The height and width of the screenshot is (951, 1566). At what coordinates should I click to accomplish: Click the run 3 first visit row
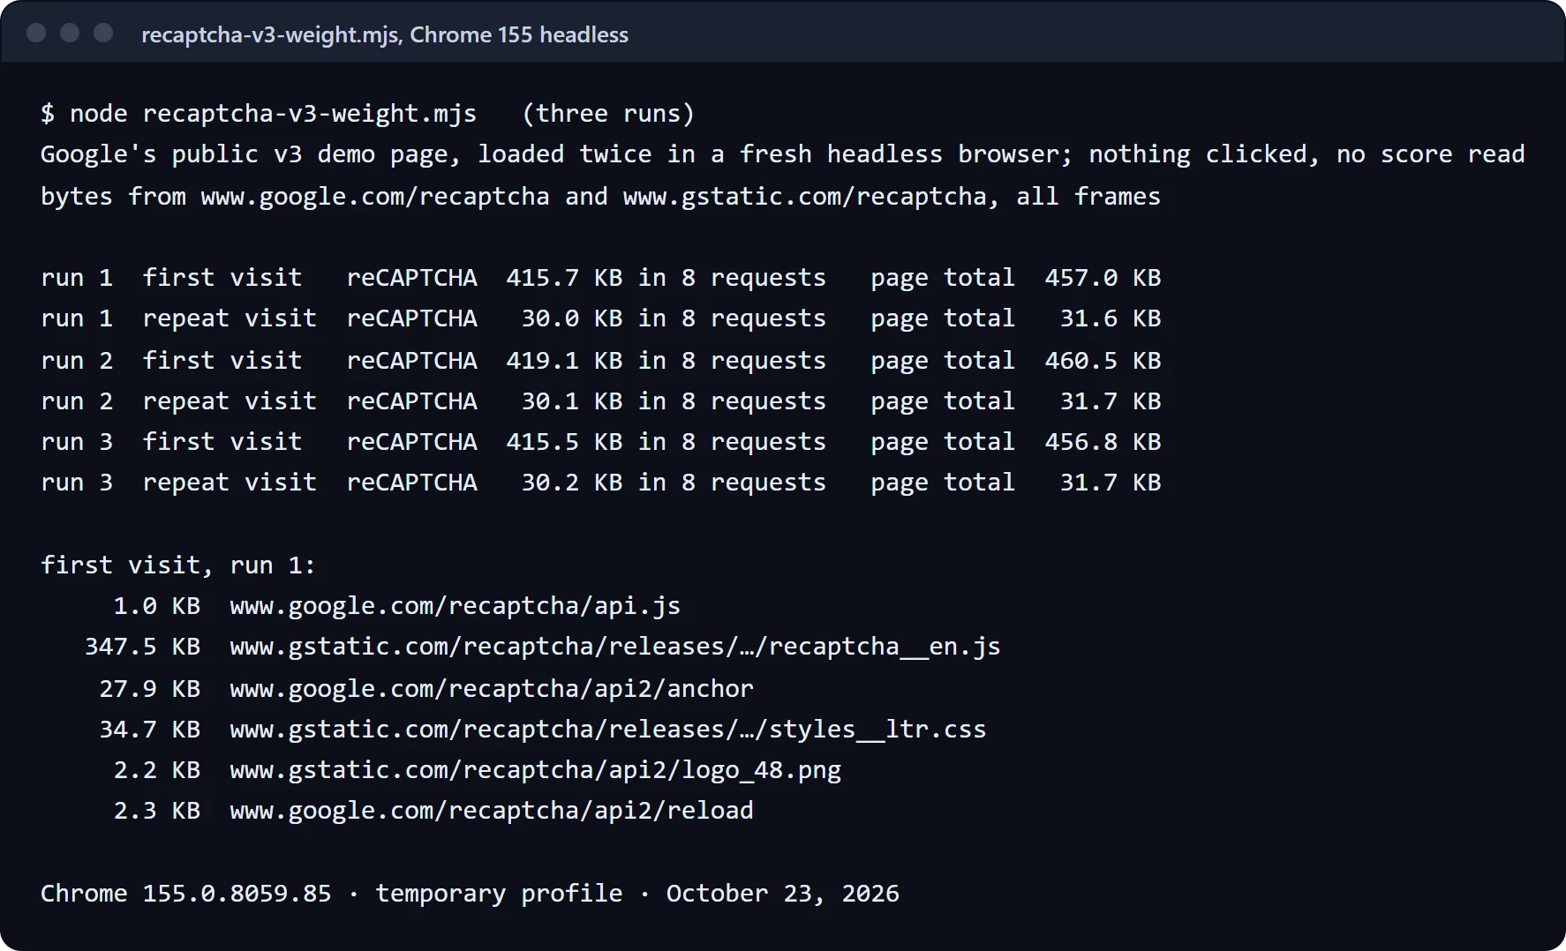tap(600, 442)
